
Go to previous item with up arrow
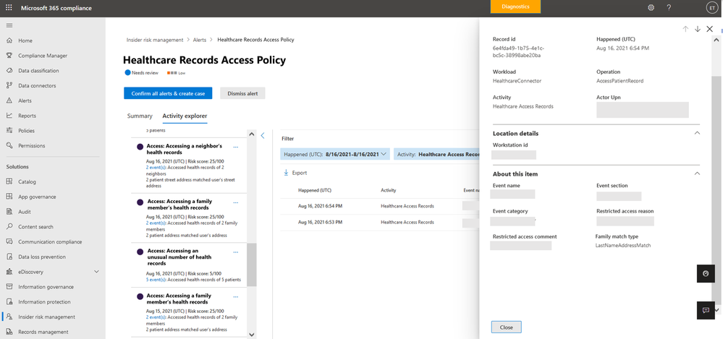click(x=685, y=29)
